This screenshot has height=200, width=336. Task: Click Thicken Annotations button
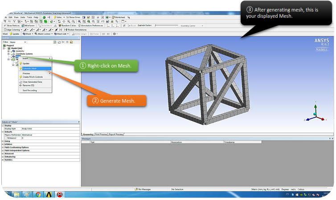point(73,29)
